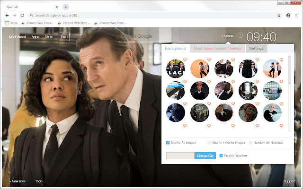Viewport: 303px width, 189px height.
Task: Choose the white-haired woman background thumbnail
Action: point(272,112)
